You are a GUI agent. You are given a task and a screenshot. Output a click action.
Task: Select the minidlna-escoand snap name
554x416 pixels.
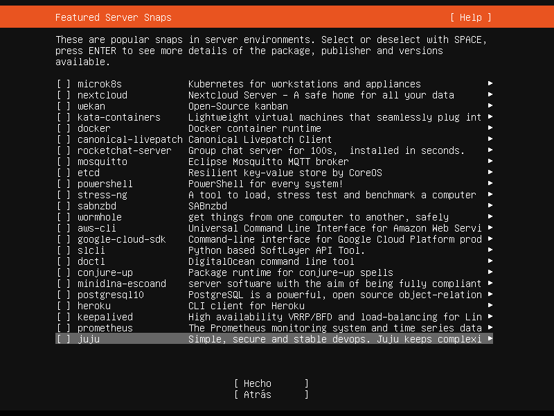click(x=122, y=284)
